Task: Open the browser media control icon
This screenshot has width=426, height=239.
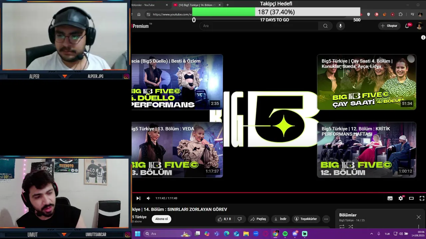Action: [412, 14]
